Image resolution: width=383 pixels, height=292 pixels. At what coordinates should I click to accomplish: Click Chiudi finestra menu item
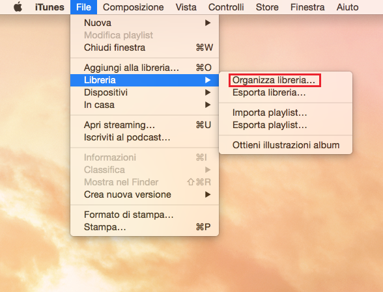point(145,47)
